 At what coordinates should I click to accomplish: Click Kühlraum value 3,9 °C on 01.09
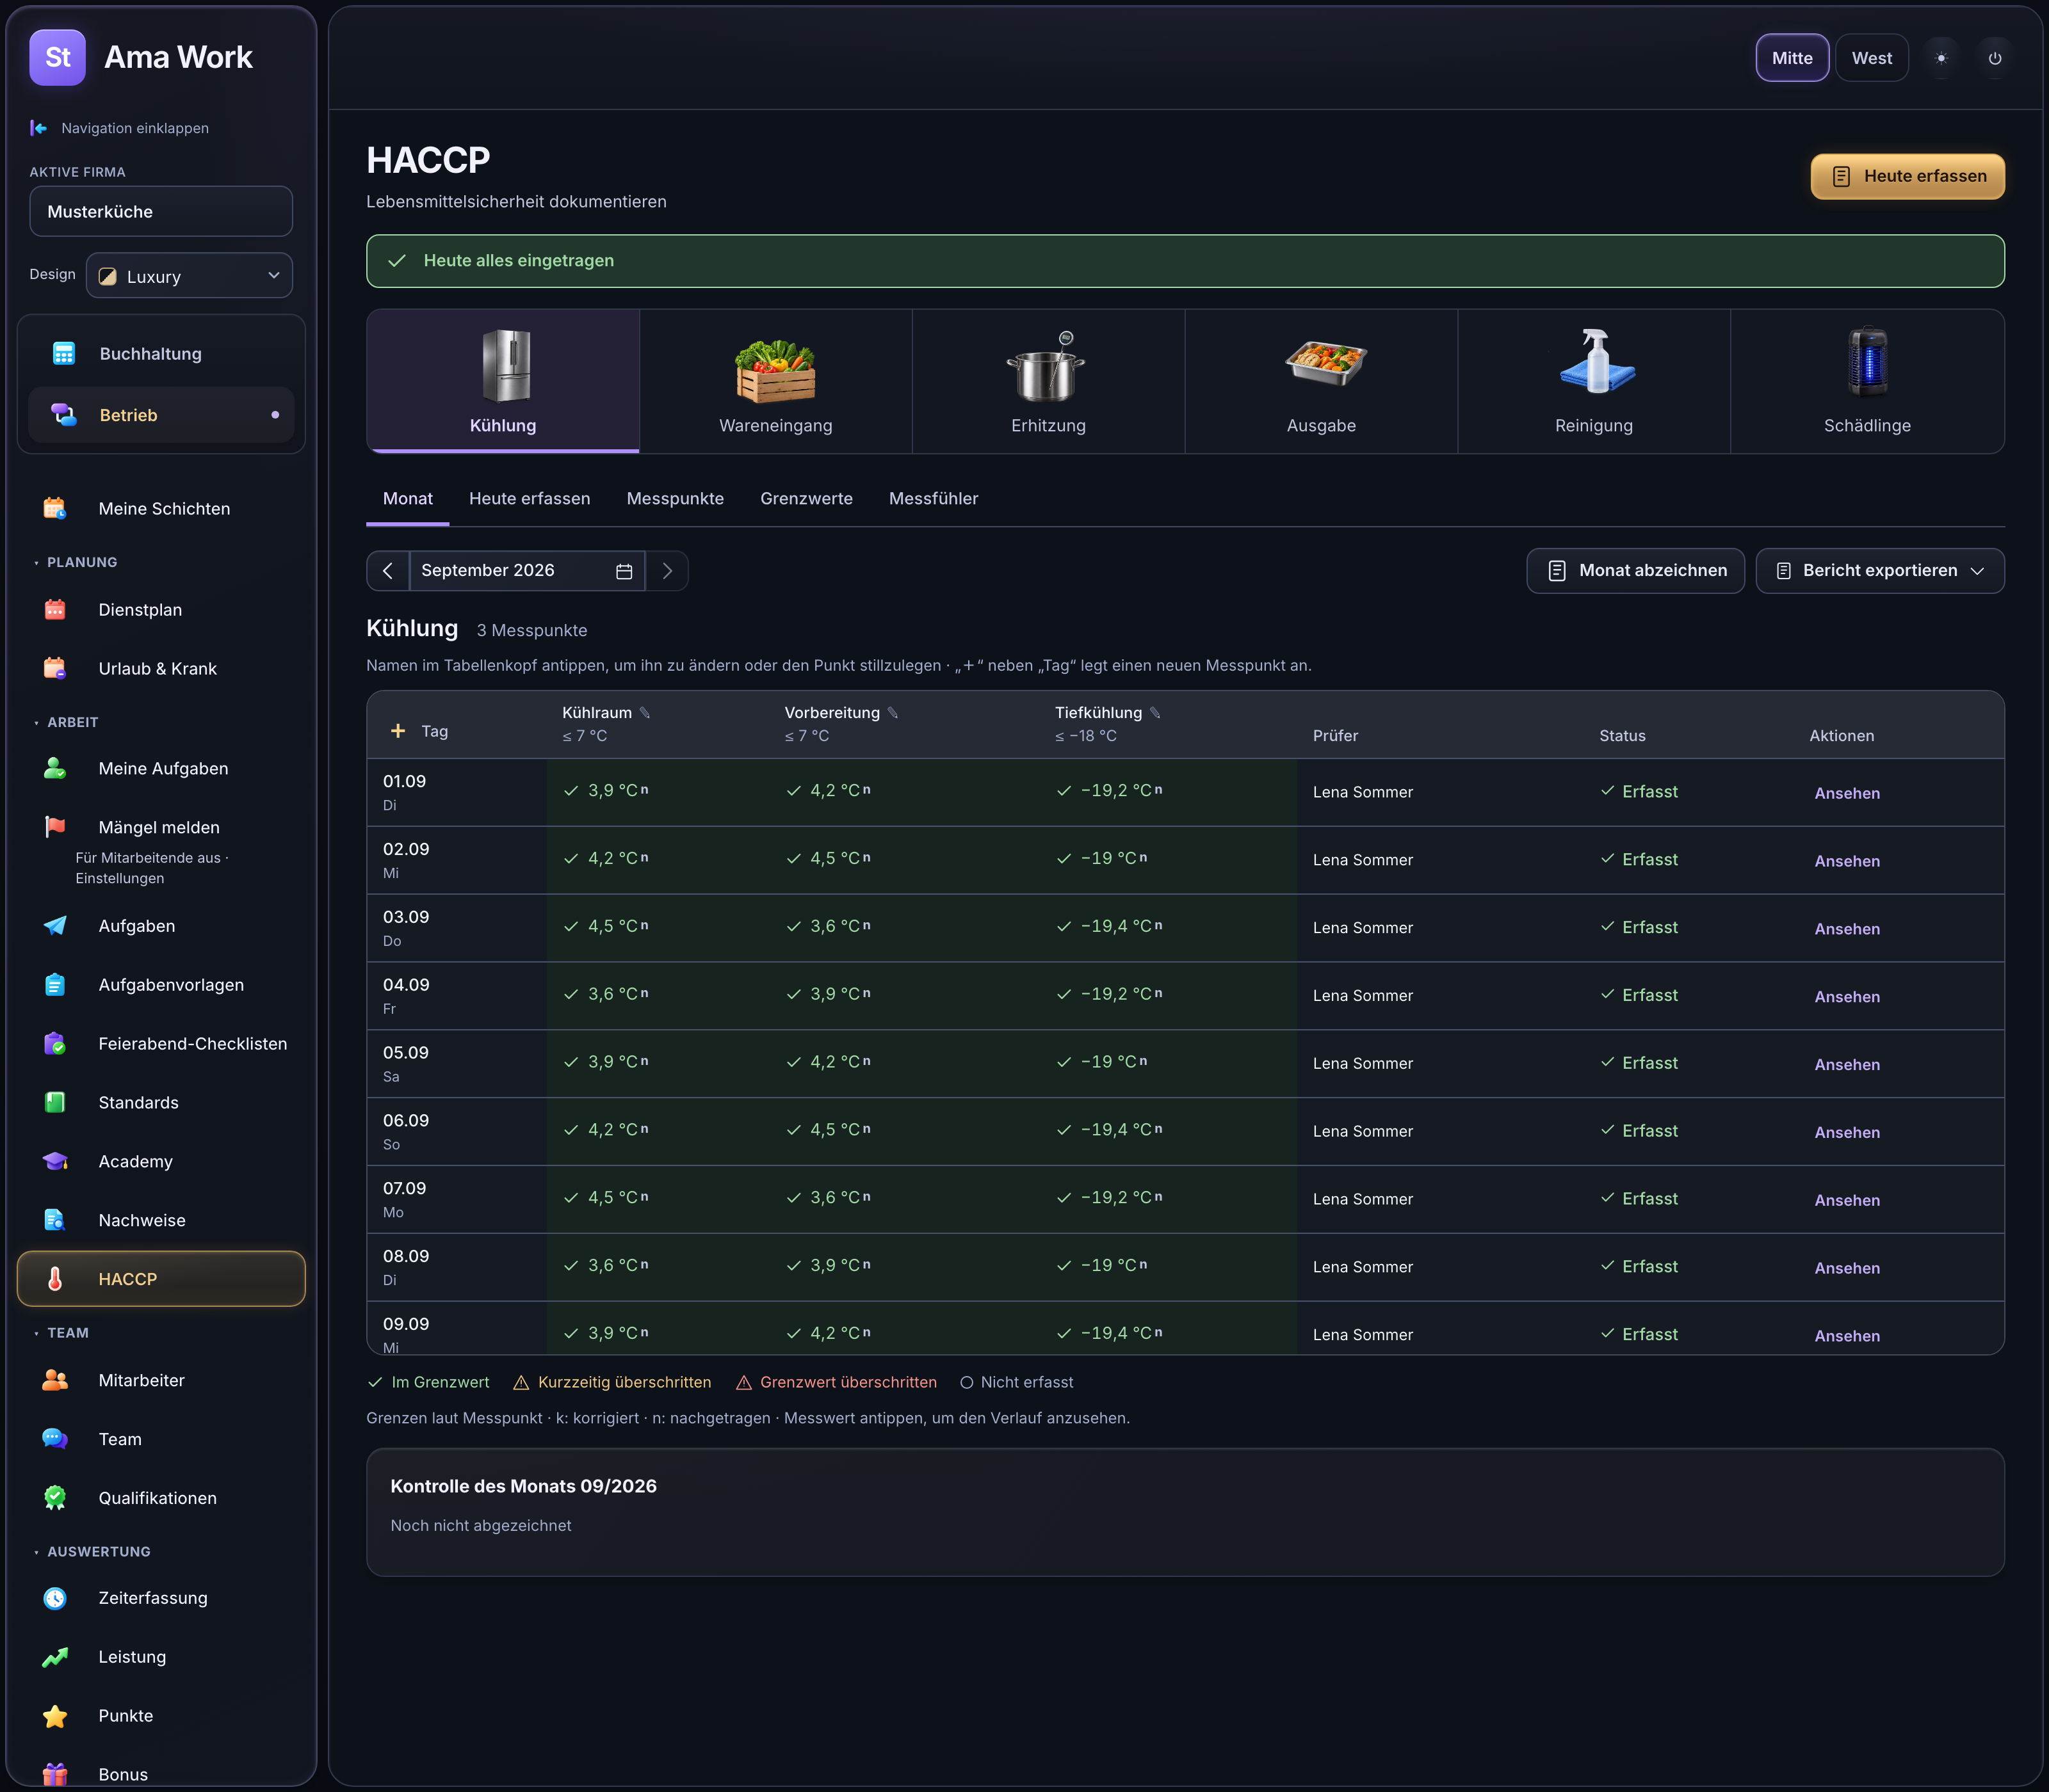click(x=606, y=791)
